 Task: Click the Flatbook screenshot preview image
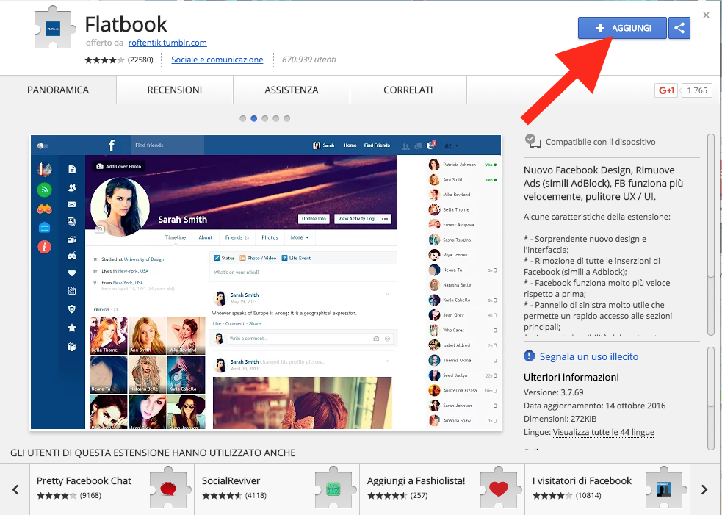click(x=266, y=282)
